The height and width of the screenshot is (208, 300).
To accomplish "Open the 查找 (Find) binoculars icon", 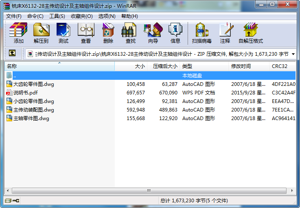I will point(130,33).
